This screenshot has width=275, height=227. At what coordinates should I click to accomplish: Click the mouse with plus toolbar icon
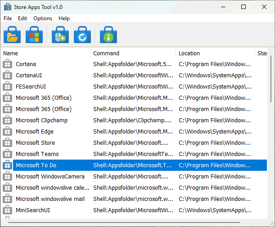(60, 35)
